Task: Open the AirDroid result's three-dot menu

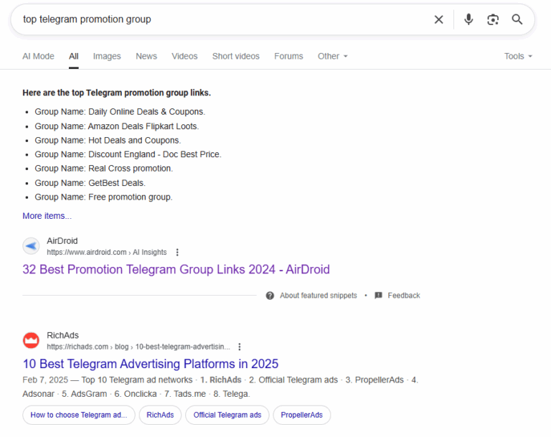Action: pos(177,252)
